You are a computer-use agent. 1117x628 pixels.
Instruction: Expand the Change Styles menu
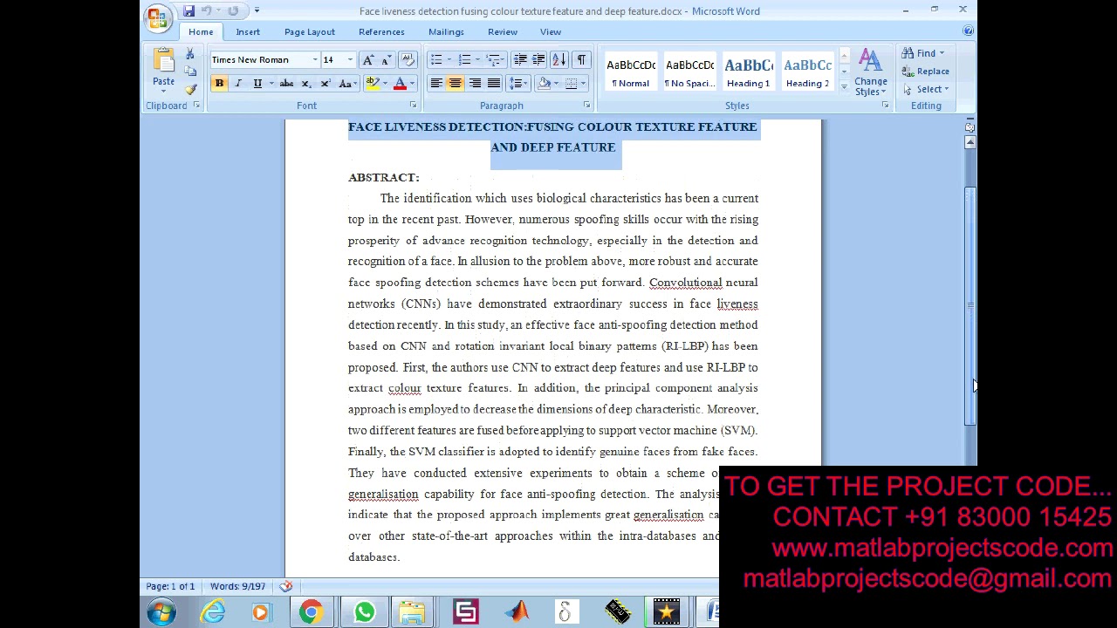(x=870, y=74)
